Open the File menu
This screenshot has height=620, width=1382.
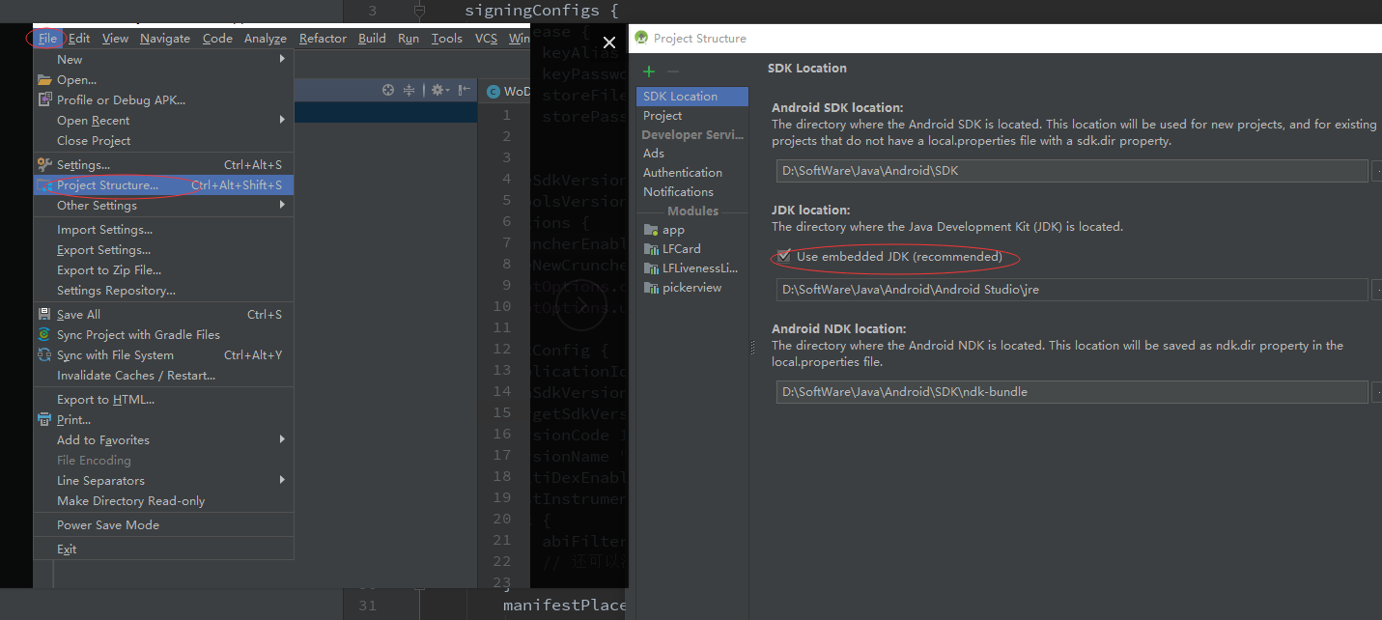[48, 39]
